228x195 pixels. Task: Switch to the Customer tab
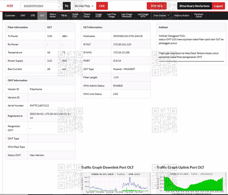tap(10, 16)
